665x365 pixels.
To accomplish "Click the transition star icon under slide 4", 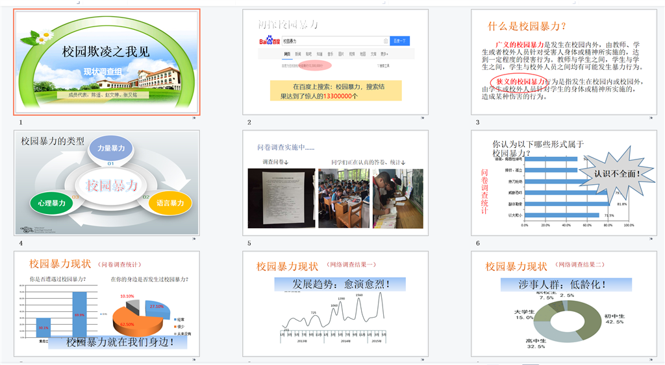I will 195,240.
